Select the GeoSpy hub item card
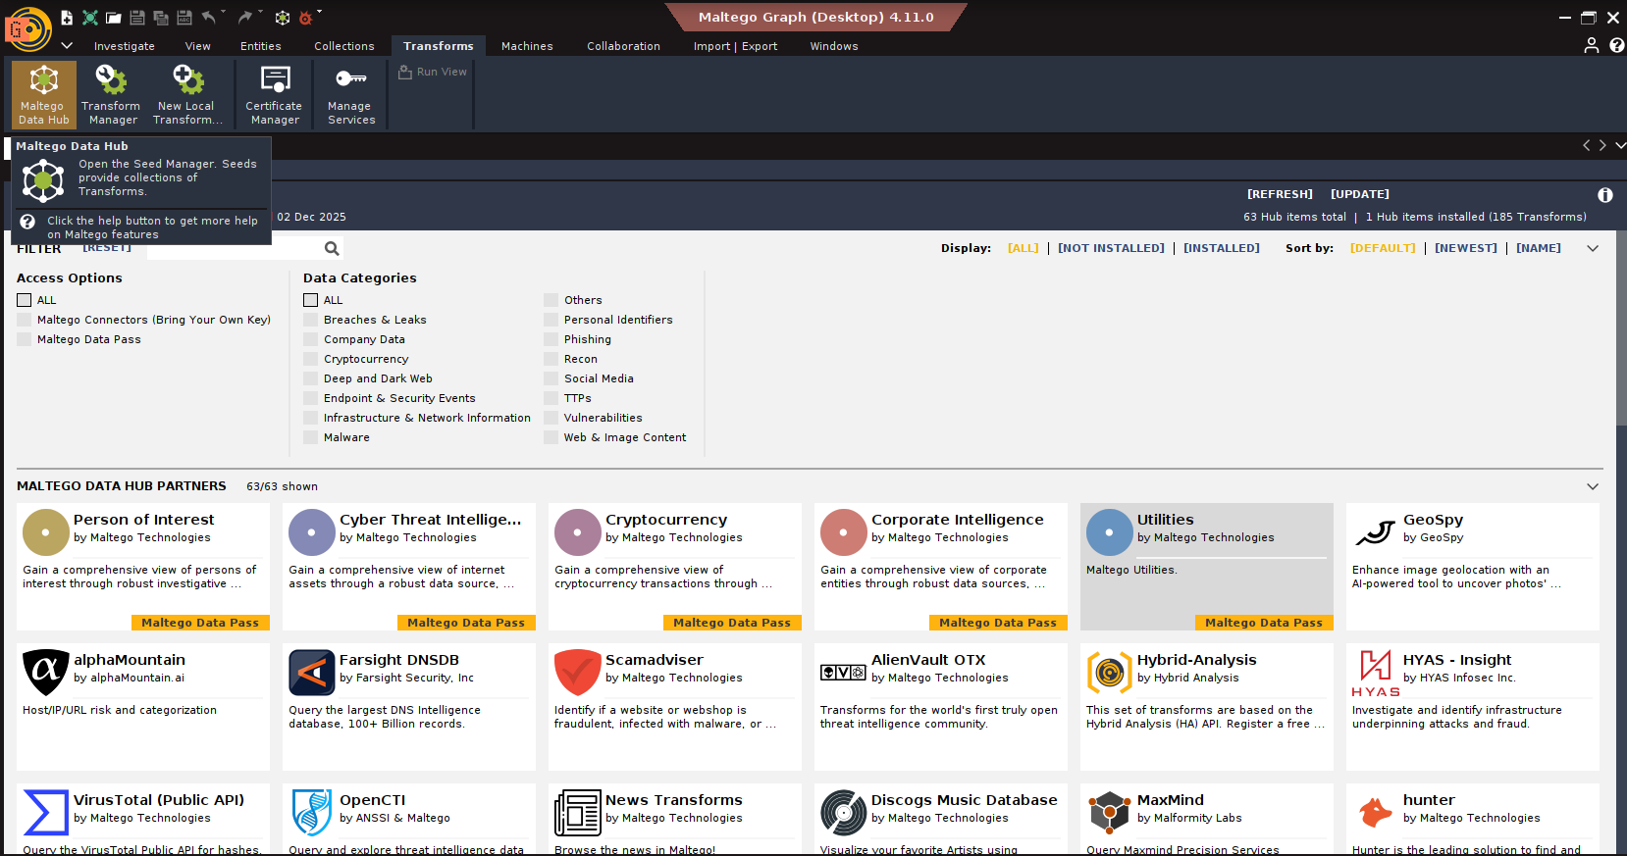The image size is (1627, 856). tap(1472, 566)
